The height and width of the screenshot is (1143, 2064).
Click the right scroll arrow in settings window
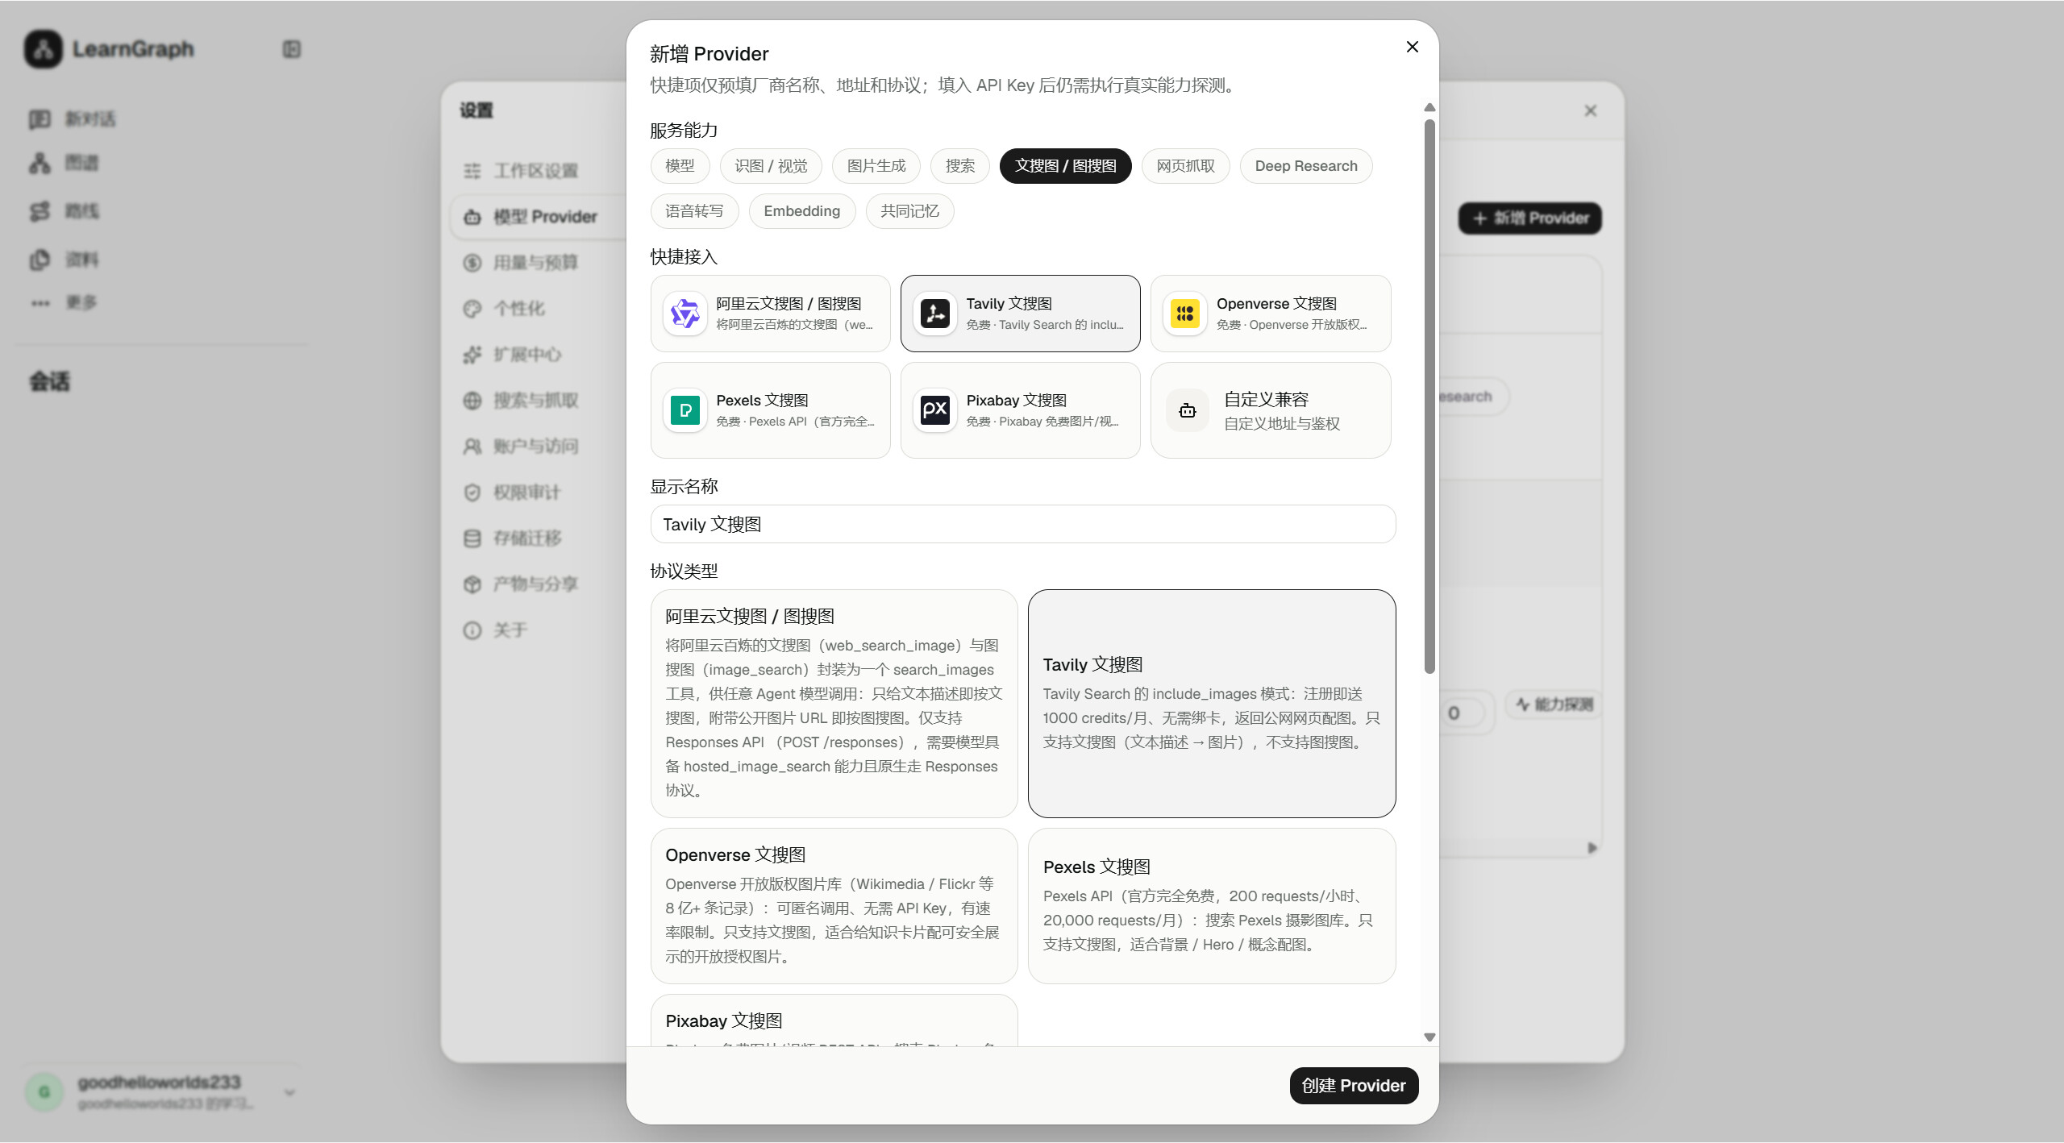[x=1592, y=848]
